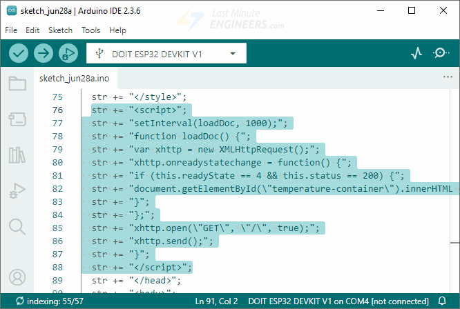Screen dimensions: 460x309
Task: Click the <script> line of code
Action: coord(139,110)
